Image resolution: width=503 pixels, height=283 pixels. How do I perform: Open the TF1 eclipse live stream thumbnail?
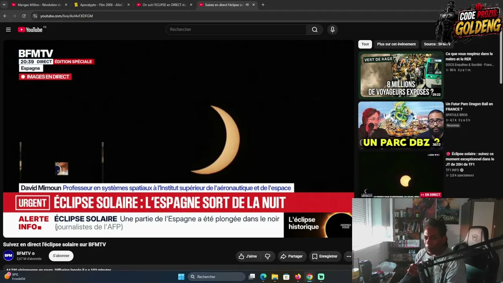[401, 175]
